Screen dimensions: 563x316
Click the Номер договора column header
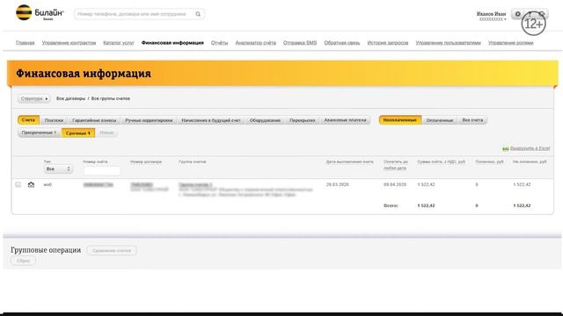[146, 162]
